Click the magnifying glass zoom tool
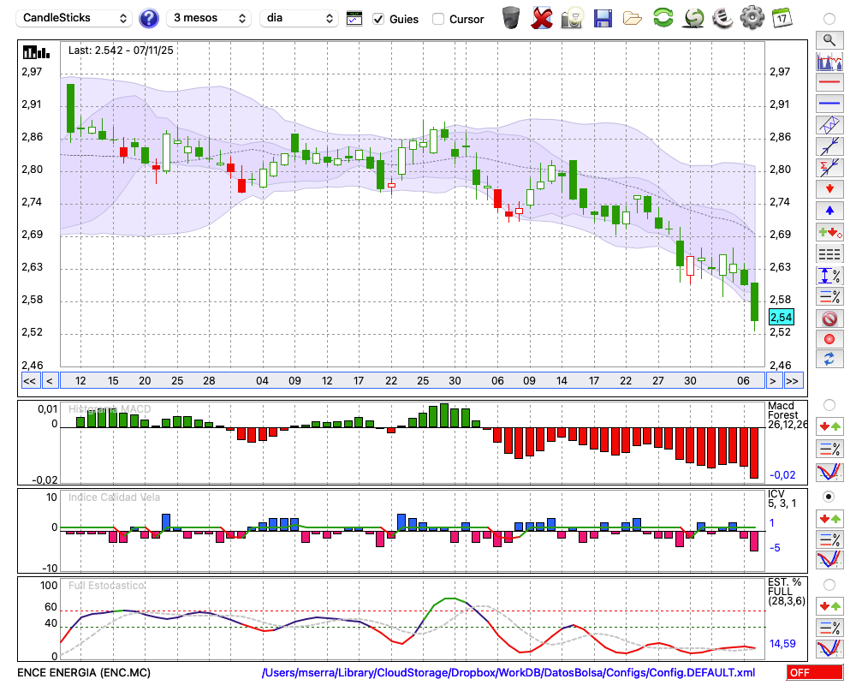Image resolution: width=856 pixels, height=685 pixels. click(829, 39)
